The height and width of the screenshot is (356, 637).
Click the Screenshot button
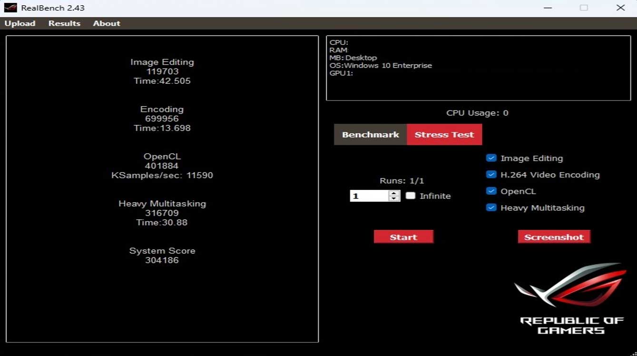[x=554, y=237]
